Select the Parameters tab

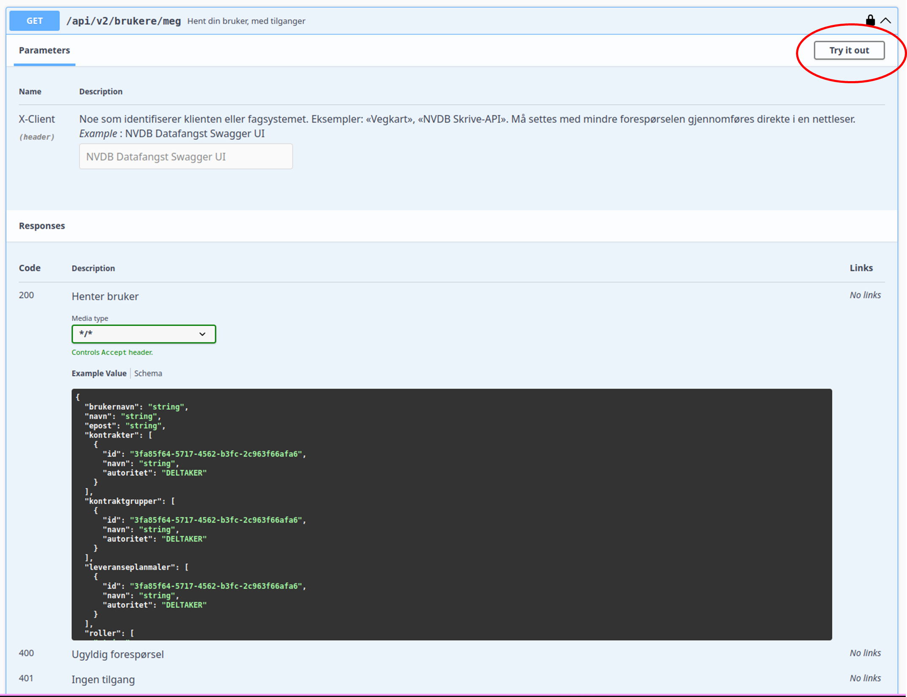click(x=44, y=50)
